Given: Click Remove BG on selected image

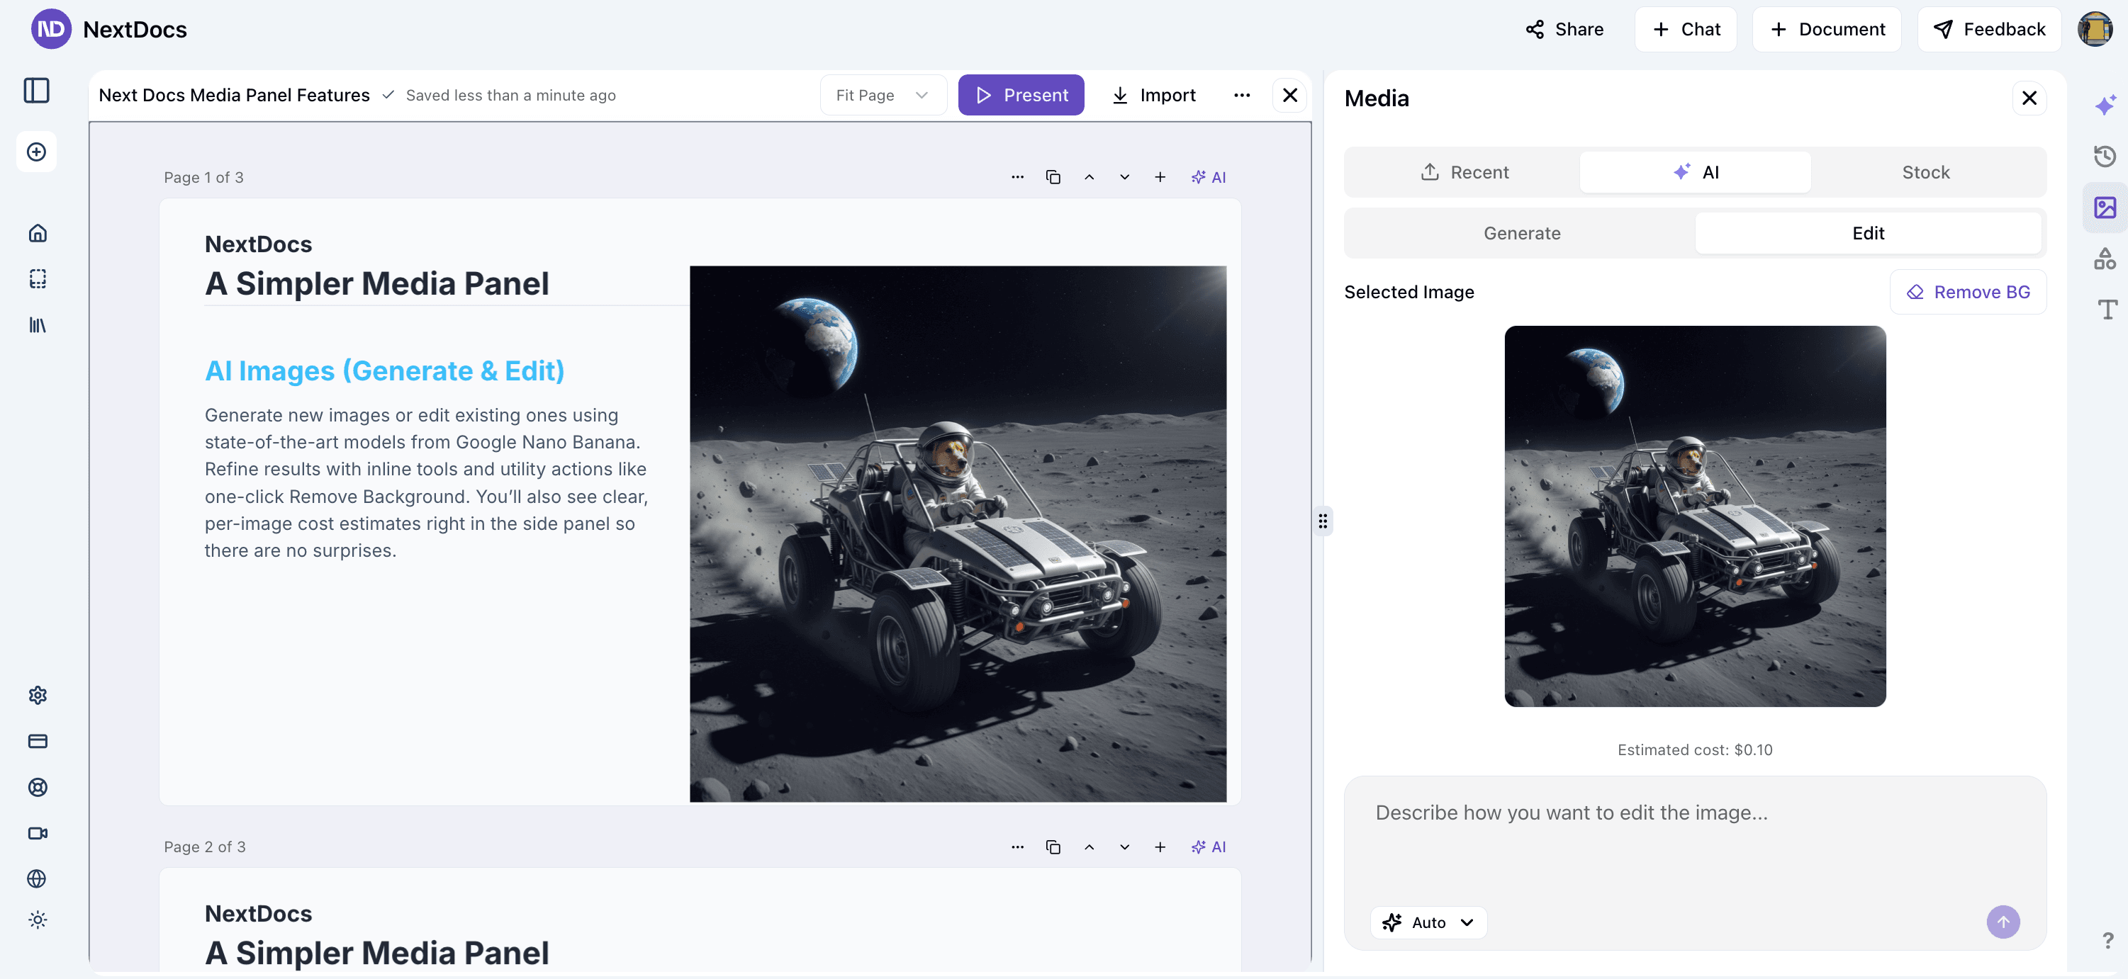Looking at the screenshot, I should click(x=1968, y=291).
